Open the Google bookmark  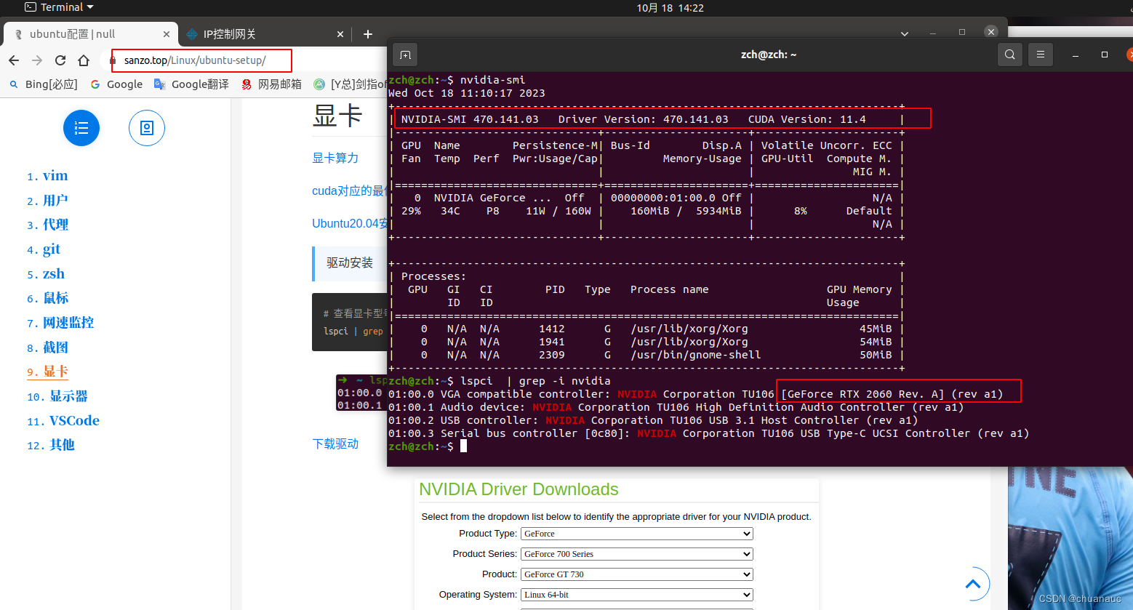click(x=116, y=84)
